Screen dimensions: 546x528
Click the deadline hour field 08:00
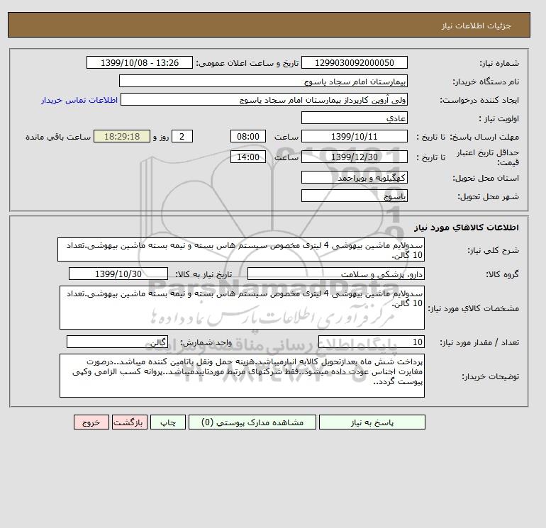[x=248, y=137]
